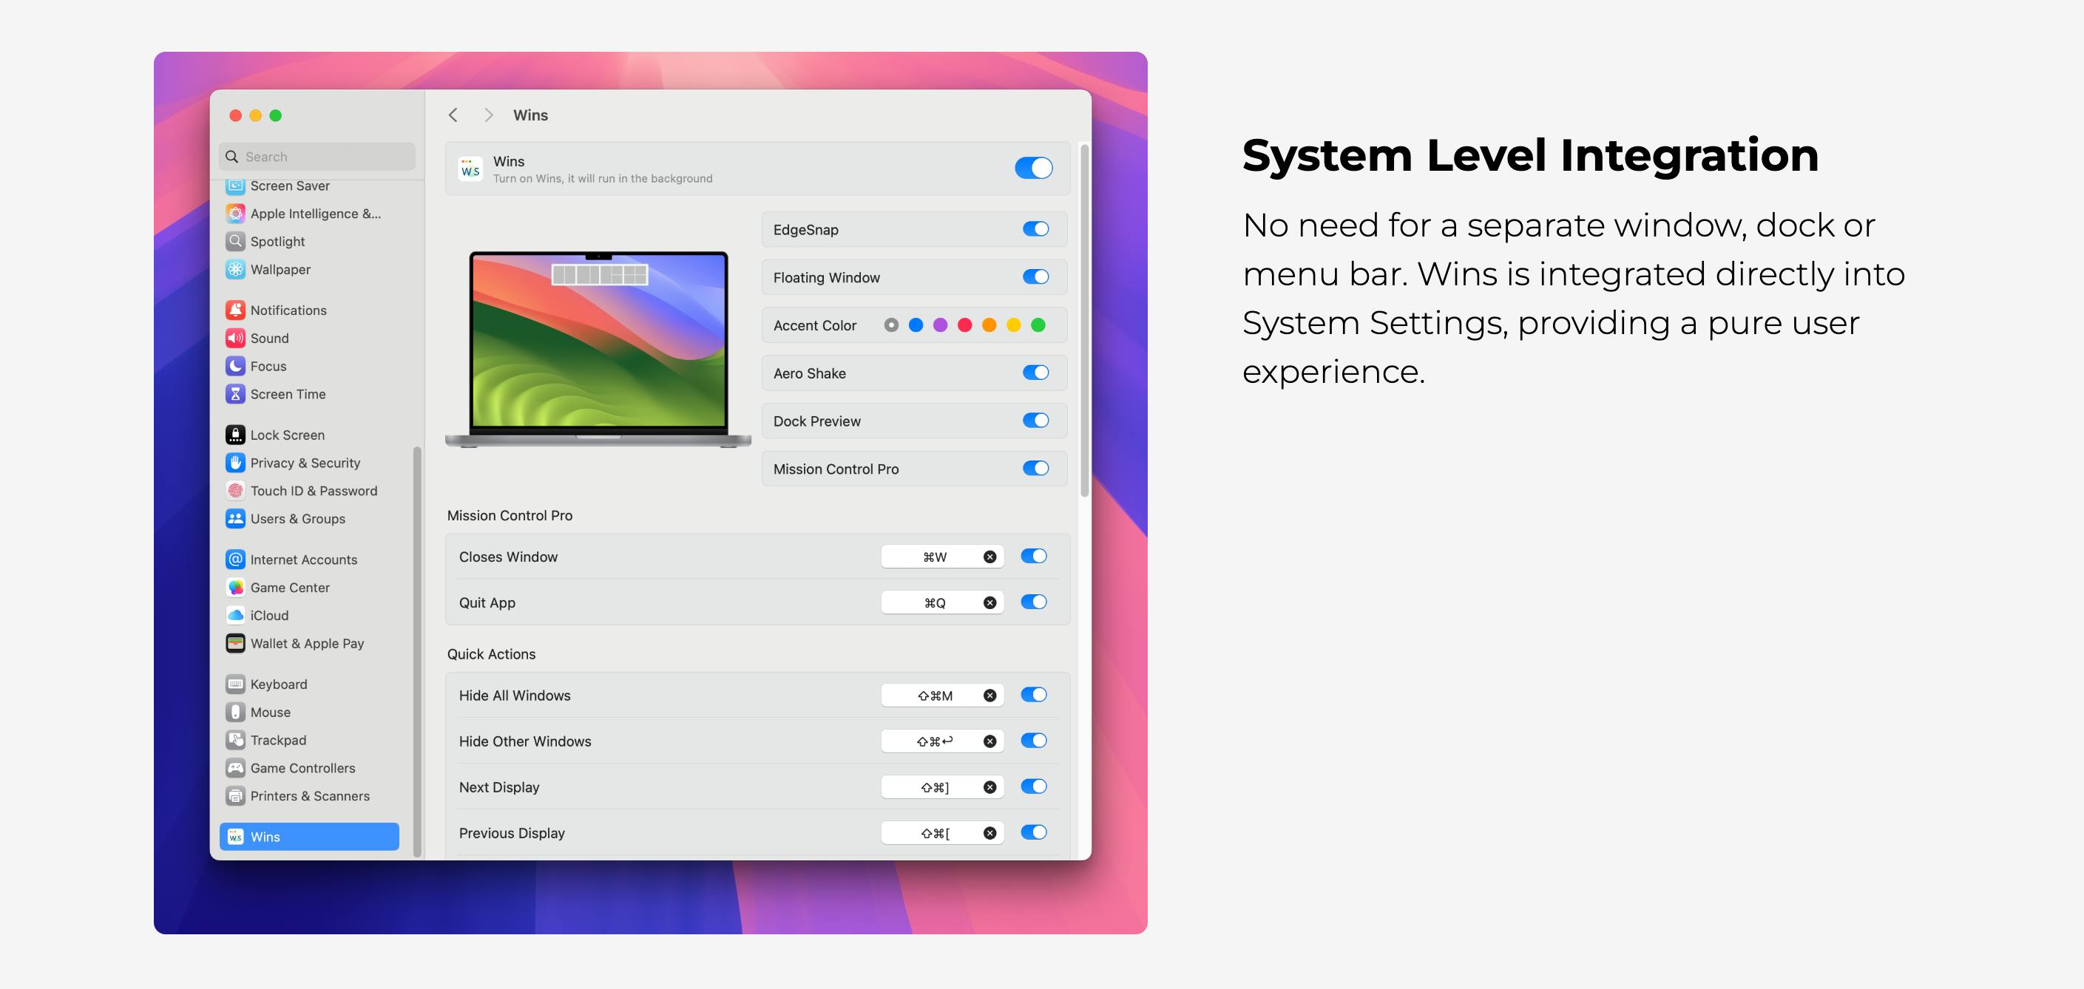Click the MacBook preview thumbnail
This screenshot has width=2084, height=989.
pyautogui.click(x=599, y=349)
